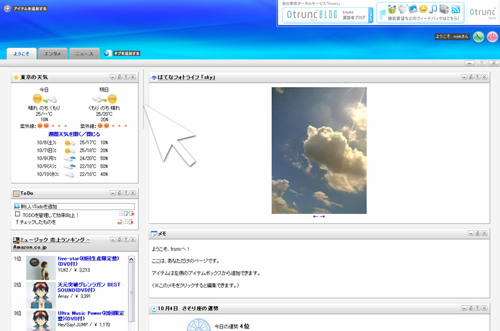This screenshot has height=331, width=500.
Task: Delete the TODOを管理して効率向上 item
Action: click(131, 214)
